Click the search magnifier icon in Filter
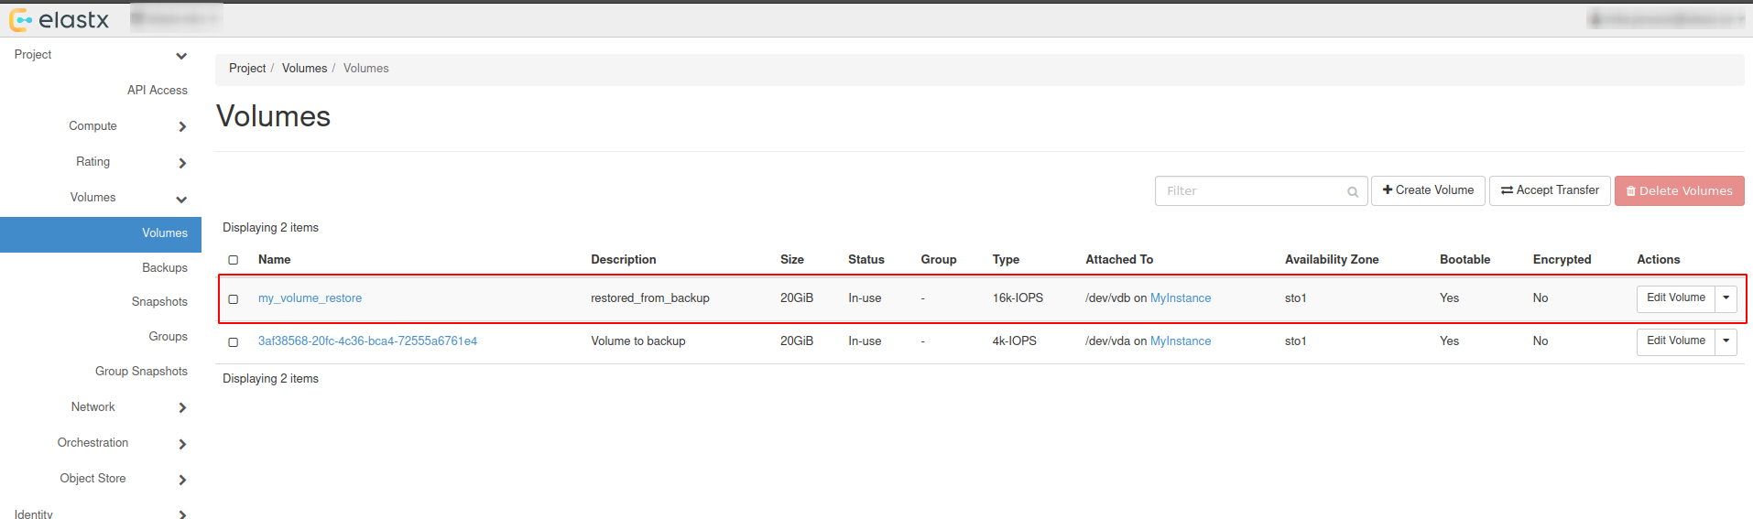 (x=1352, y=191)
